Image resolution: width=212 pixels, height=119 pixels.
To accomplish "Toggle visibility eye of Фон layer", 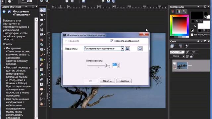I will (x=175, y=68).
